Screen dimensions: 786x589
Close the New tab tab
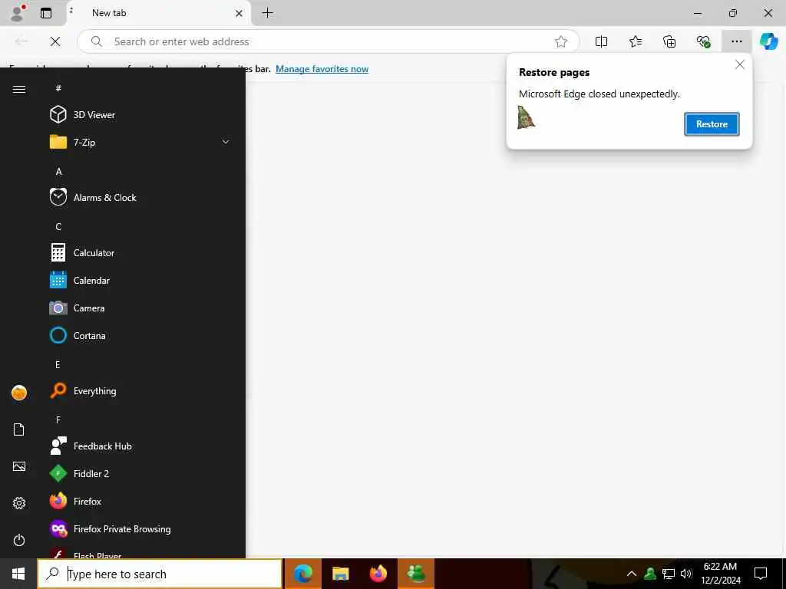[x=239, y=14]
